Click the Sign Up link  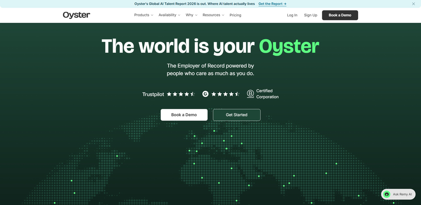[x=310, y=15]
